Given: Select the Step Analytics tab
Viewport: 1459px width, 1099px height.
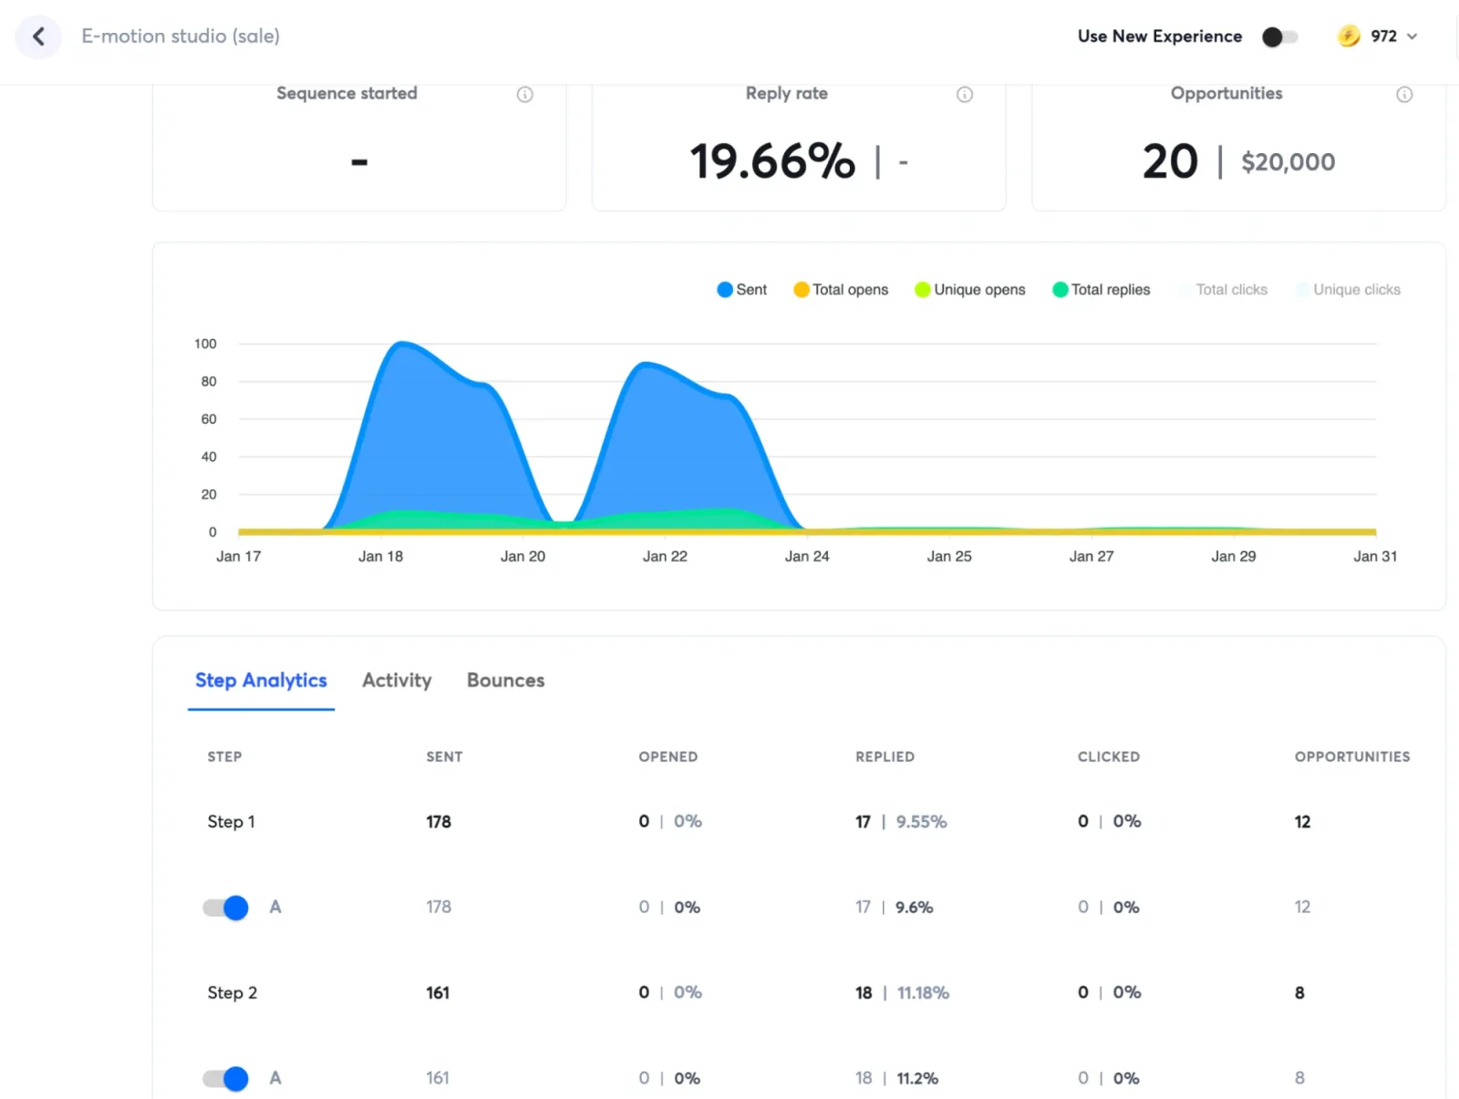Looking at the screenshot, I should pyautogui.click(x=261, y=681).
